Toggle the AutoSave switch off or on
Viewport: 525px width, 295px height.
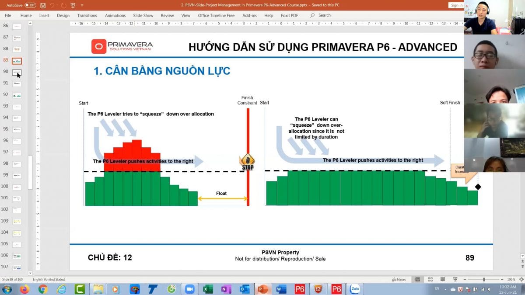30,5
